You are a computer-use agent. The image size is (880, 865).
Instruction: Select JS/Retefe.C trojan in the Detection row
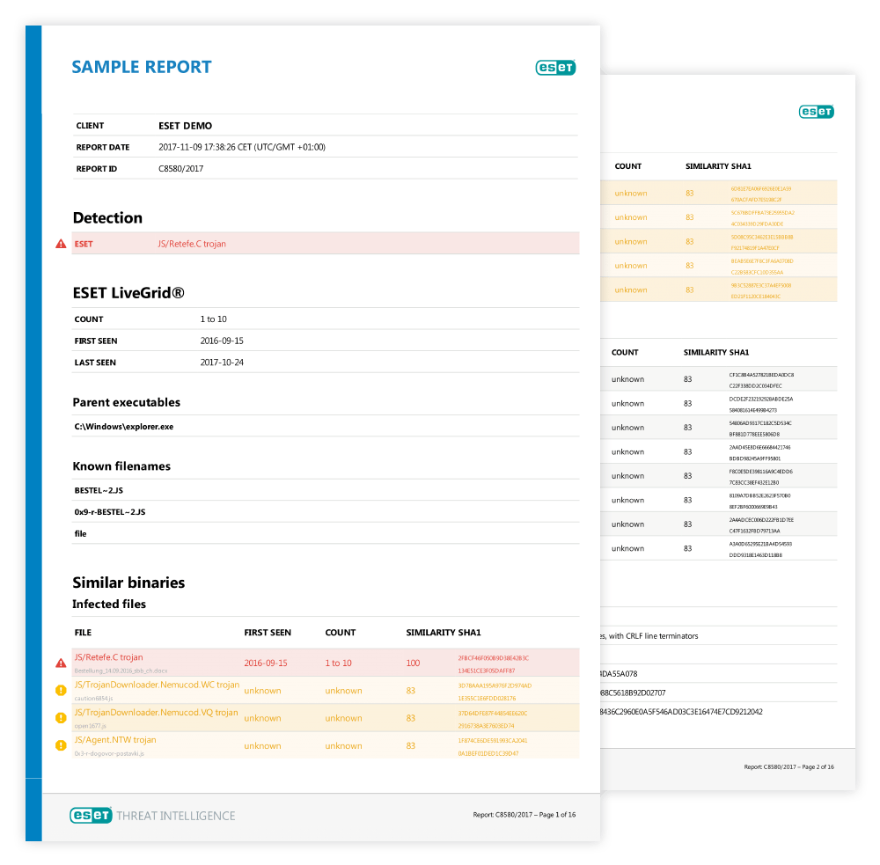pos(192,244)
